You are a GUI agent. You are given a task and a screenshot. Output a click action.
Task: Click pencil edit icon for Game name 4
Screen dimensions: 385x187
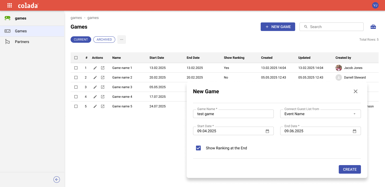(x=95, y=97)
